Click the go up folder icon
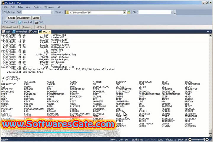The height and width of the screenshot is (142, 213). pyautogui.click(x=129, y=12)
